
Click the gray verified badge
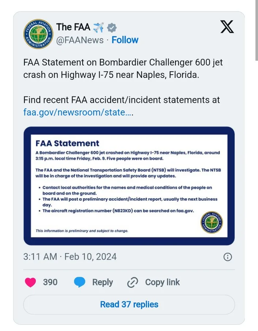tap(112, 27)
